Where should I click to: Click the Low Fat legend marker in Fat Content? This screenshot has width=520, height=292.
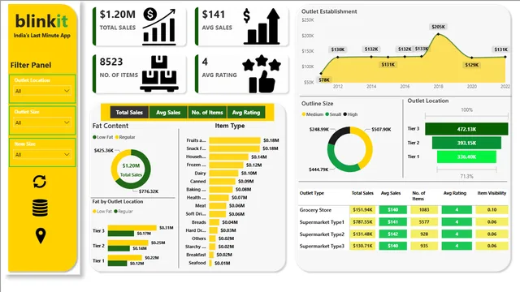(94, 137)
